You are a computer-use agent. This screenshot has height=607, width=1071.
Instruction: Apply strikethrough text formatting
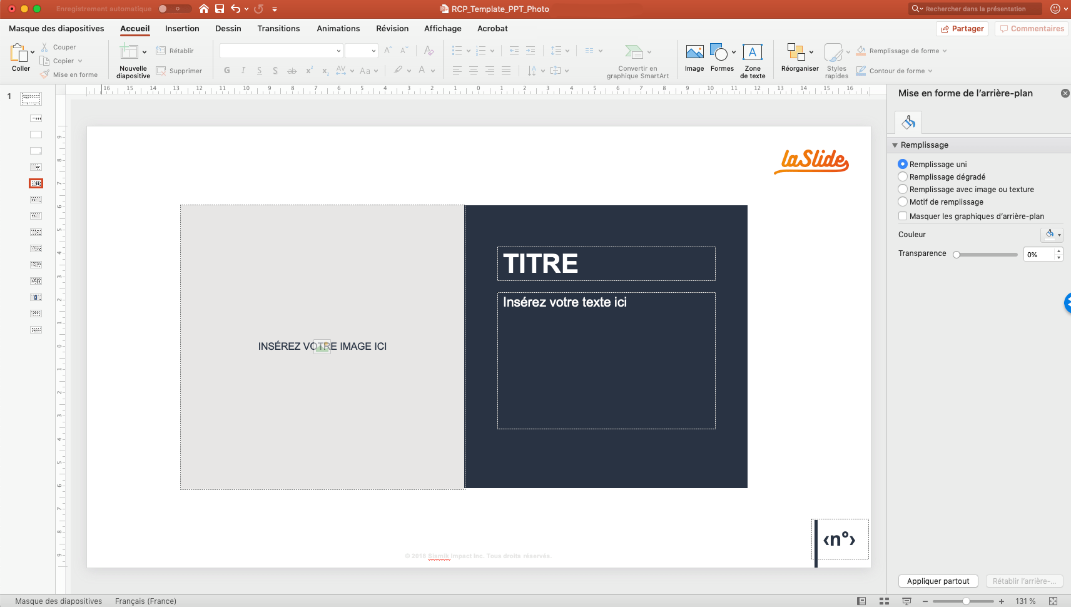click(x=292, y=71)
